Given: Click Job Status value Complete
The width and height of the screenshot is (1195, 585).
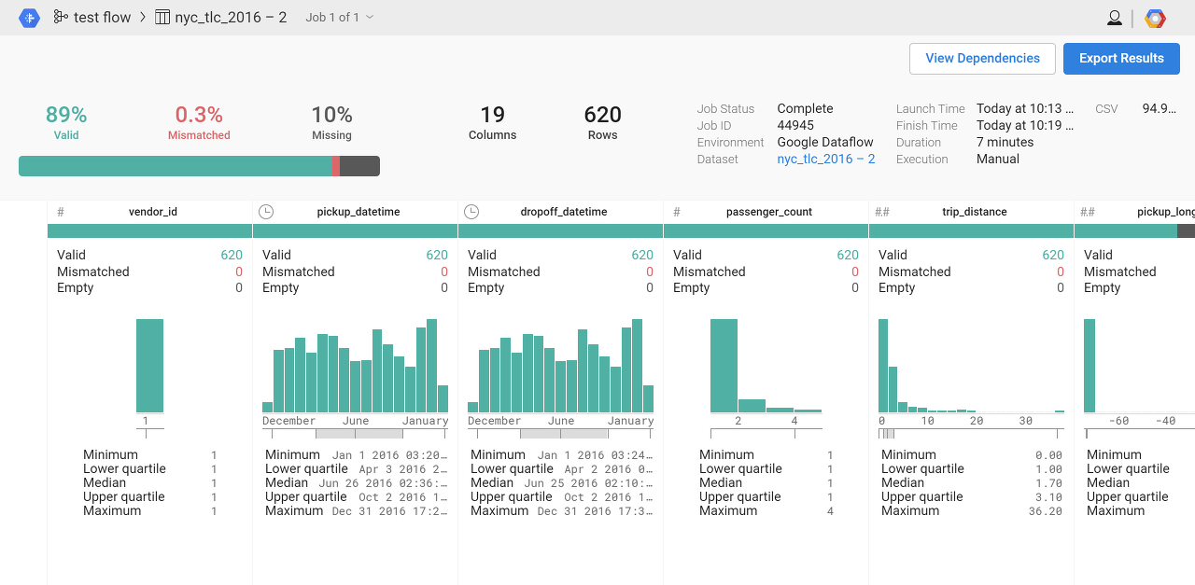Looking at the screenshot, I should click(805, 109).
